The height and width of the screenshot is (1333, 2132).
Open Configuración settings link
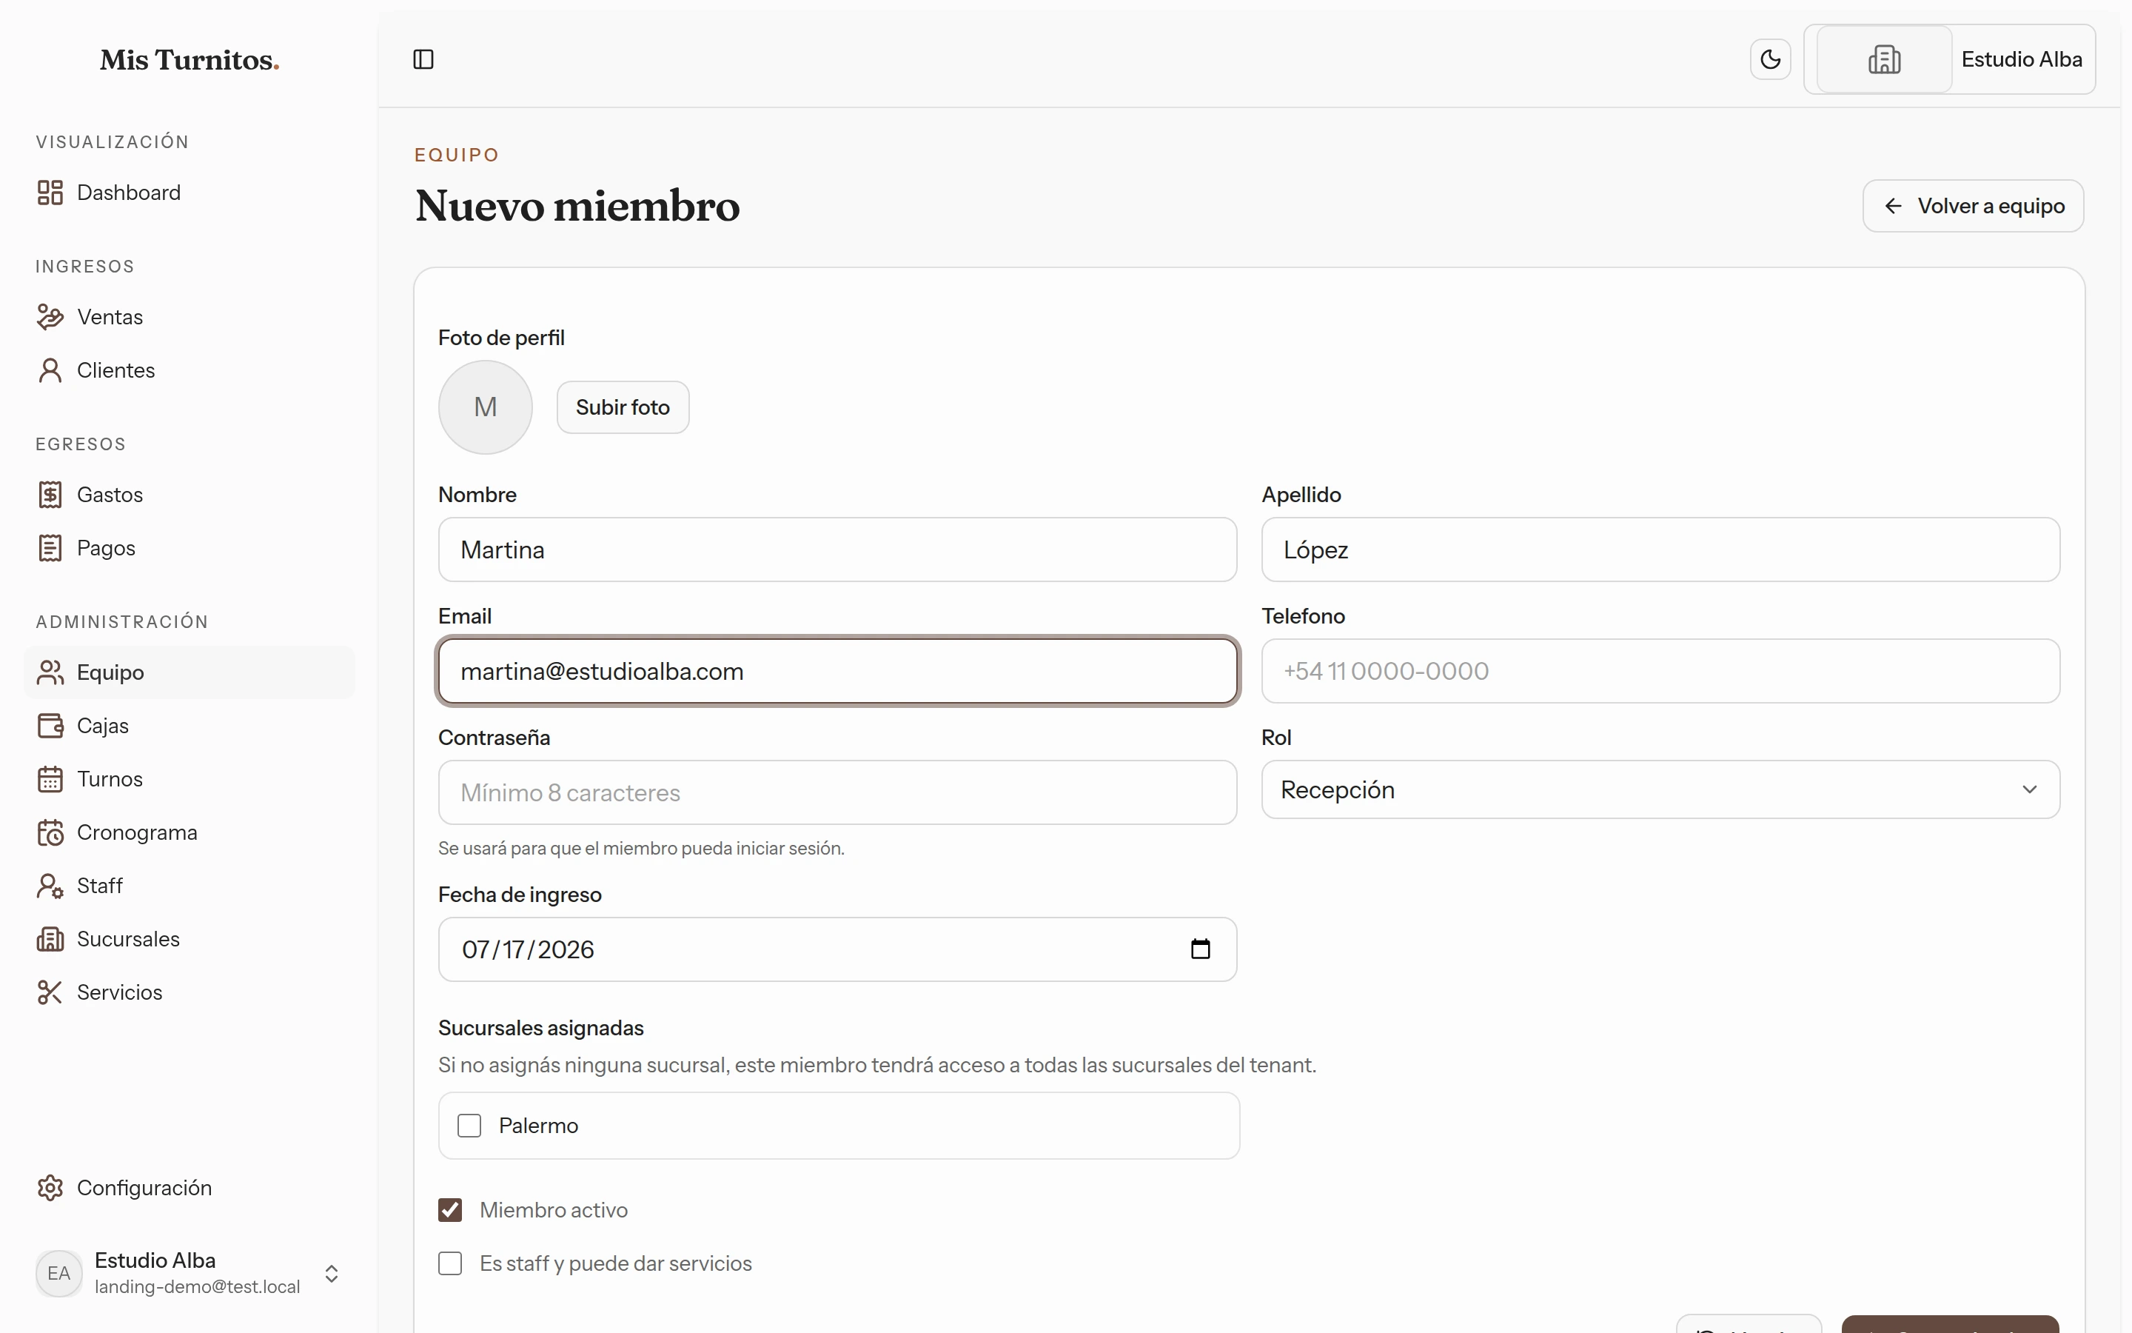tap(190, 1188)
